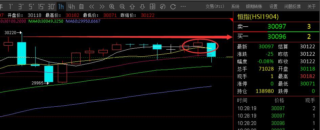
Task: Click the double left arrow icon
Action: 92,7
